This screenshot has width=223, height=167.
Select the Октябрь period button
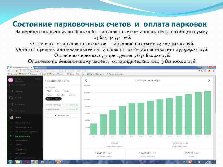[72, 95]
